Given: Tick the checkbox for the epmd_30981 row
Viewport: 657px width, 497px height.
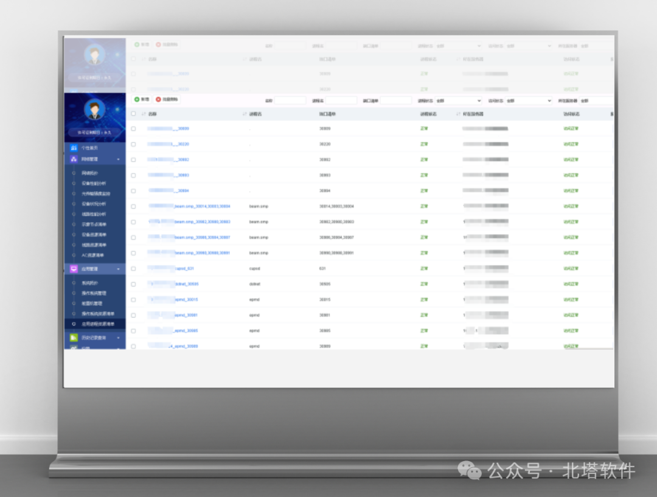Looking at the screenshot, I should click(133, 315).
